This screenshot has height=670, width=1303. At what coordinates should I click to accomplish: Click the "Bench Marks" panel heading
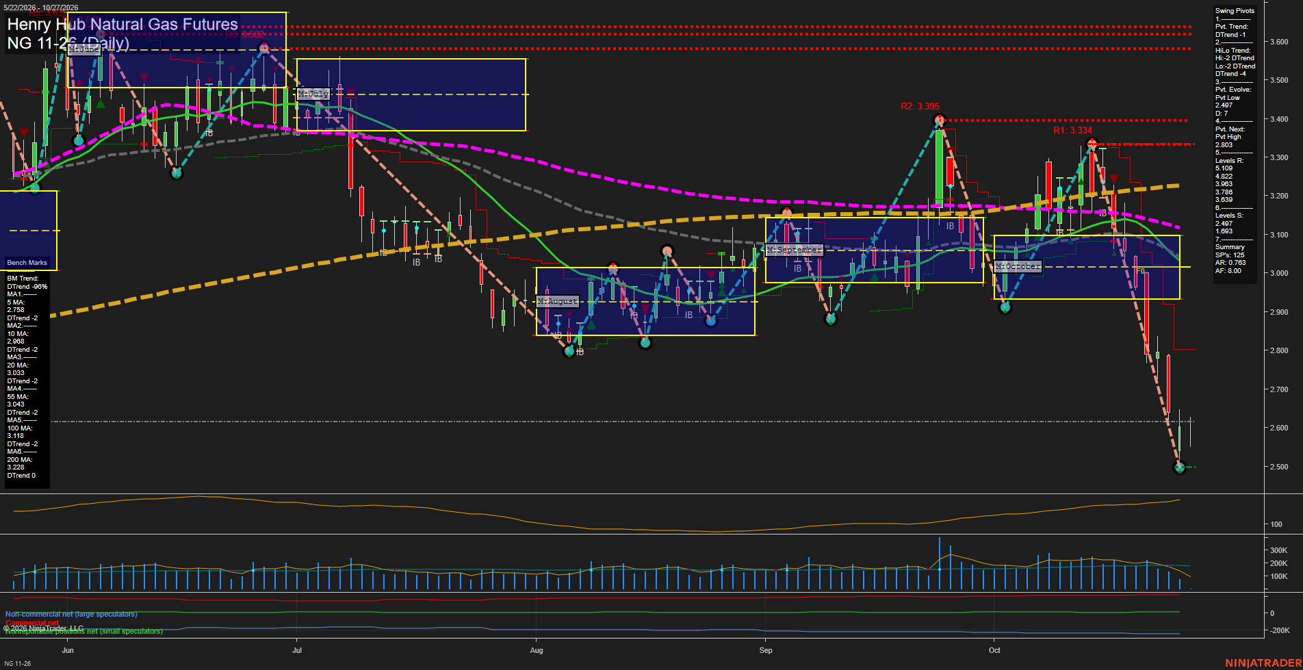point(27,263)
